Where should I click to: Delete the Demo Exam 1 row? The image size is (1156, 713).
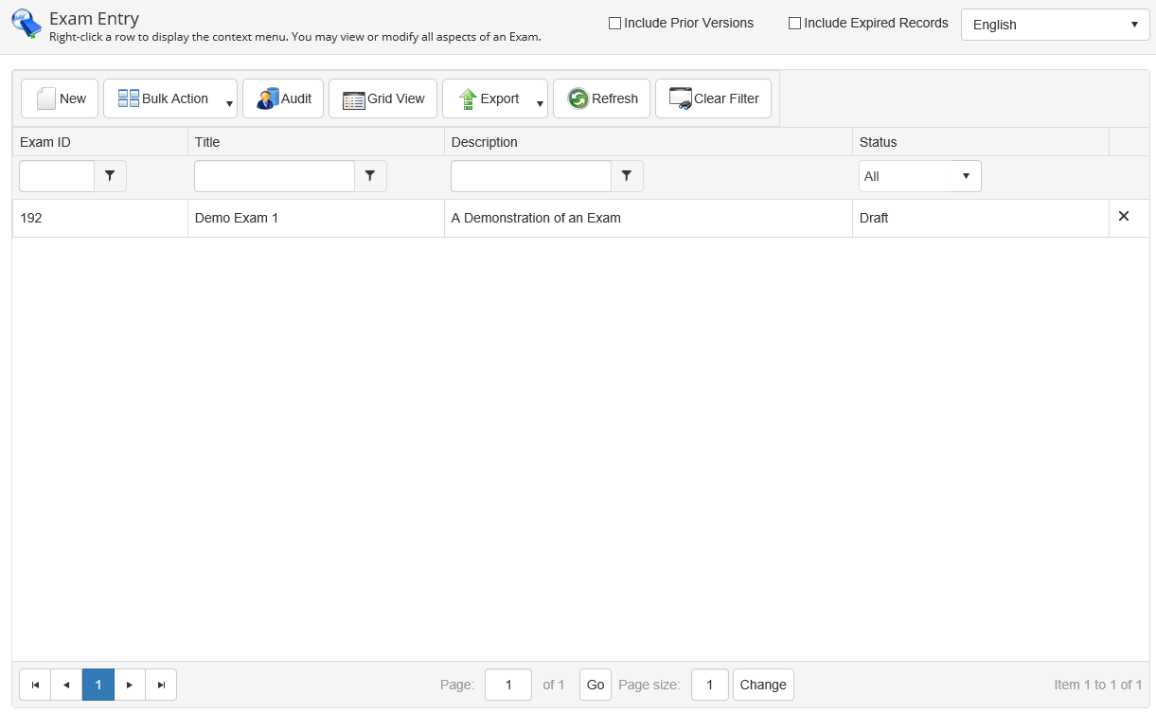tap(1124, 217)
